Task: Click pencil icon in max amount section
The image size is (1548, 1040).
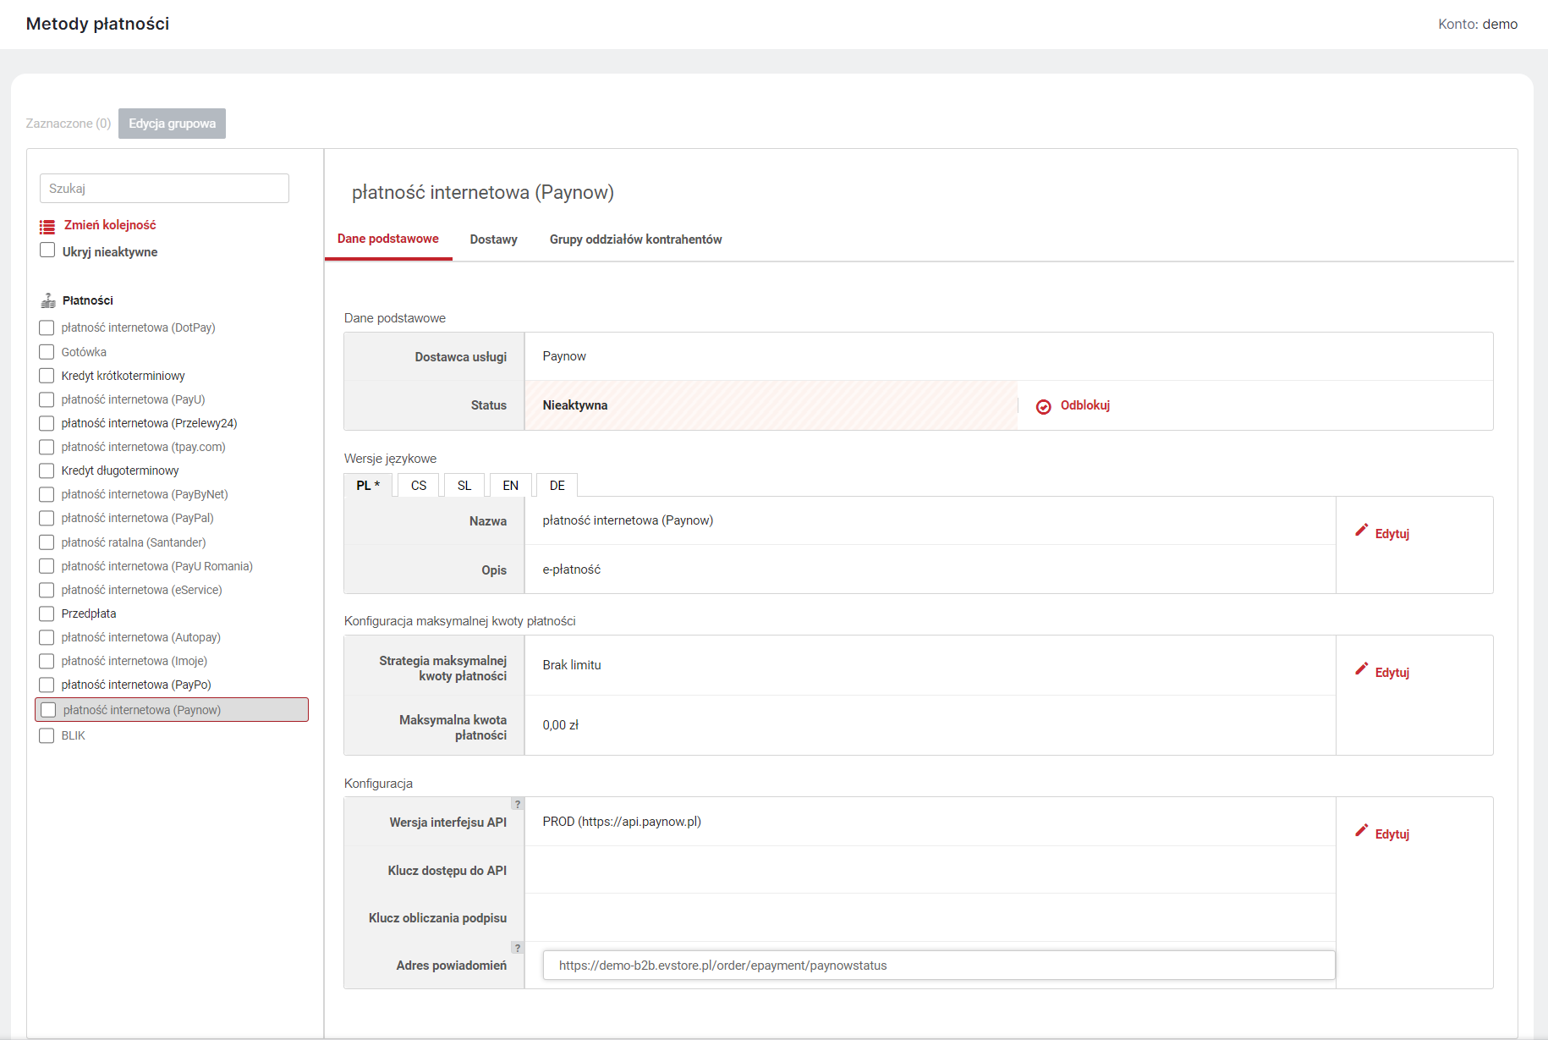Action: pos(1361,669)
